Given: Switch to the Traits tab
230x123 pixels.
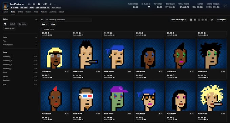Looking at the screenshot, I should [x=36, y=12].
